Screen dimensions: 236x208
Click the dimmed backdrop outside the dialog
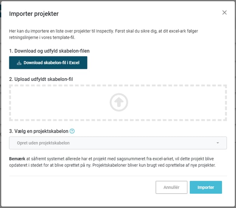[x=0, y=105]
